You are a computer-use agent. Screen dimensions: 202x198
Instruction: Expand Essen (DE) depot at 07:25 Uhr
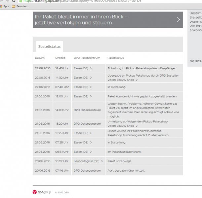pos(83,143)
